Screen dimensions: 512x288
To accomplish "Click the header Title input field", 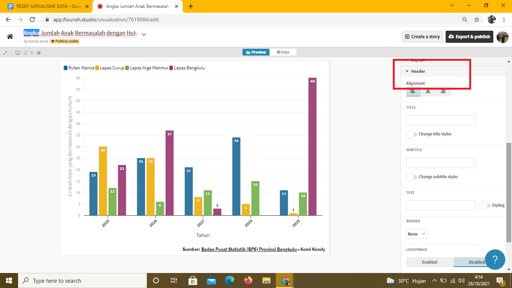I will 441,120.
